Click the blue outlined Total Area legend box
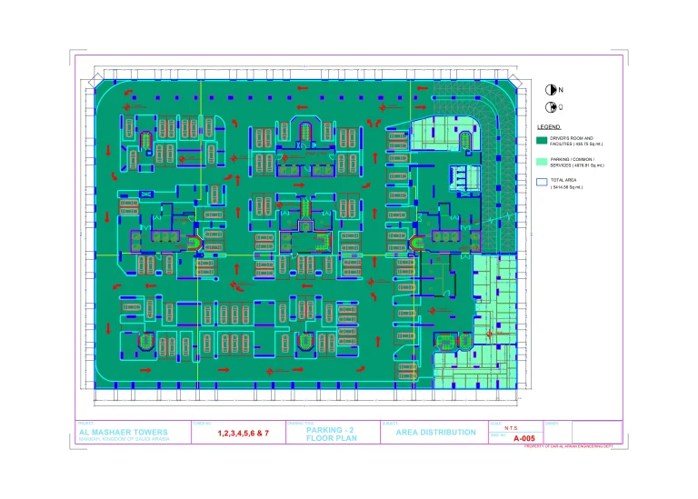 542,183
